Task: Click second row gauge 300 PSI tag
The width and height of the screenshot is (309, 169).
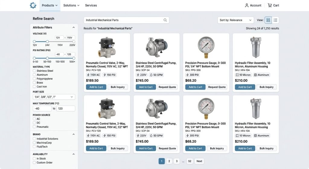Action: tap(192, 136)
